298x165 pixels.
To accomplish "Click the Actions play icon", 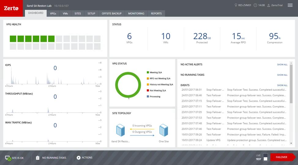I will point(79,158).
